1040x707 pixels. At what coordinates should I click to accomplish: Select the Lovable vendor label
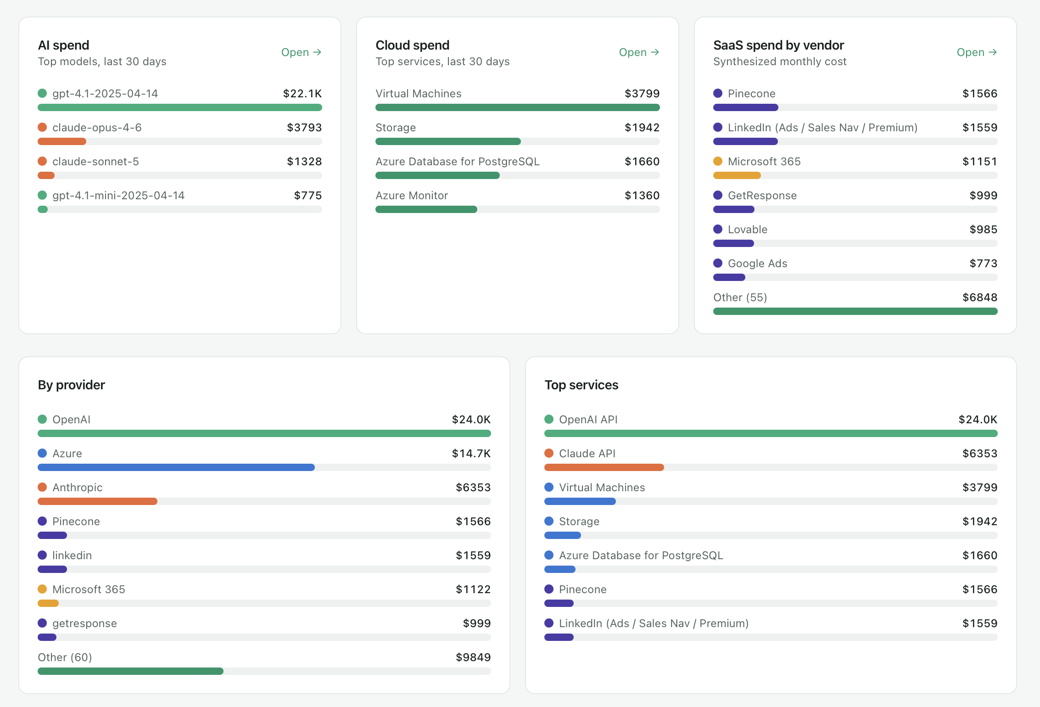point(748,230)
